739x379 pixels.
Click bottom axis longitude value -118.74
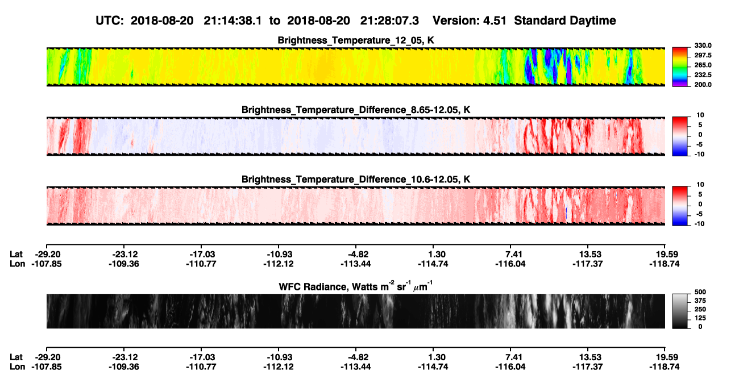(x=666, y=366)
